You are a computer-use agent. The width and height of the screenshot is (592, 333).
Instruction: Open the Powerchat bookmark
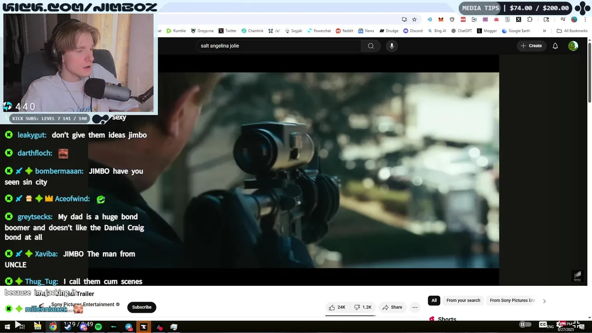pos(319,31)
